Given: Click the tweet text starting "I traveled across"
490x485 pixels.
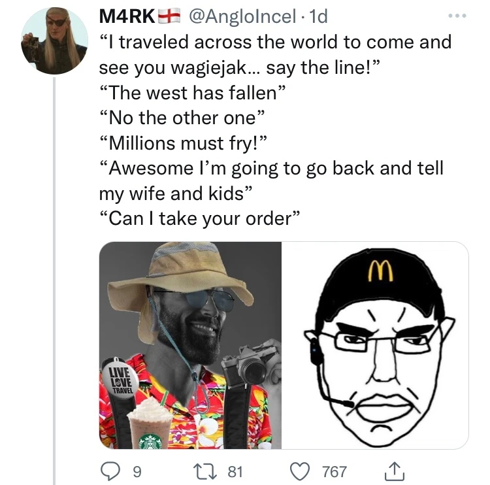Looking at the screenshot, I should (275, 130).
